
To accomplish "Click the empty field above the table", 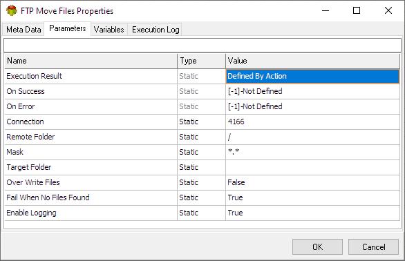I will (202, 46).
